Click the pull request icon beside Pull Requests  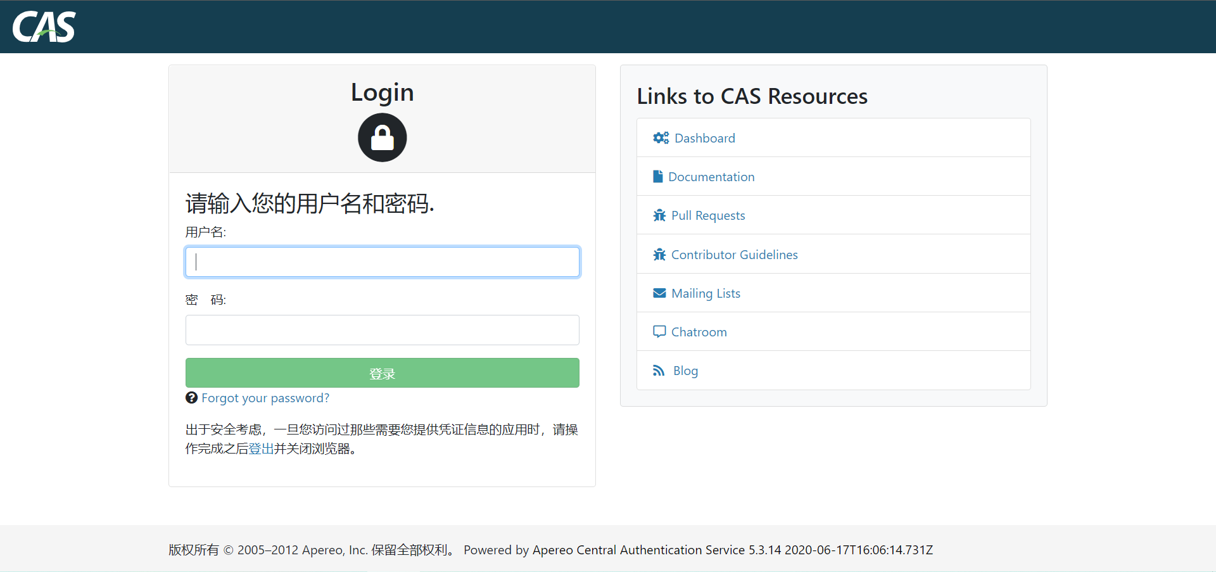point(659,215)
